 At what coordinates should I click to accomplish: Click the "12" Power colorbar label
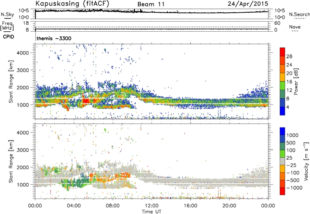289,90
